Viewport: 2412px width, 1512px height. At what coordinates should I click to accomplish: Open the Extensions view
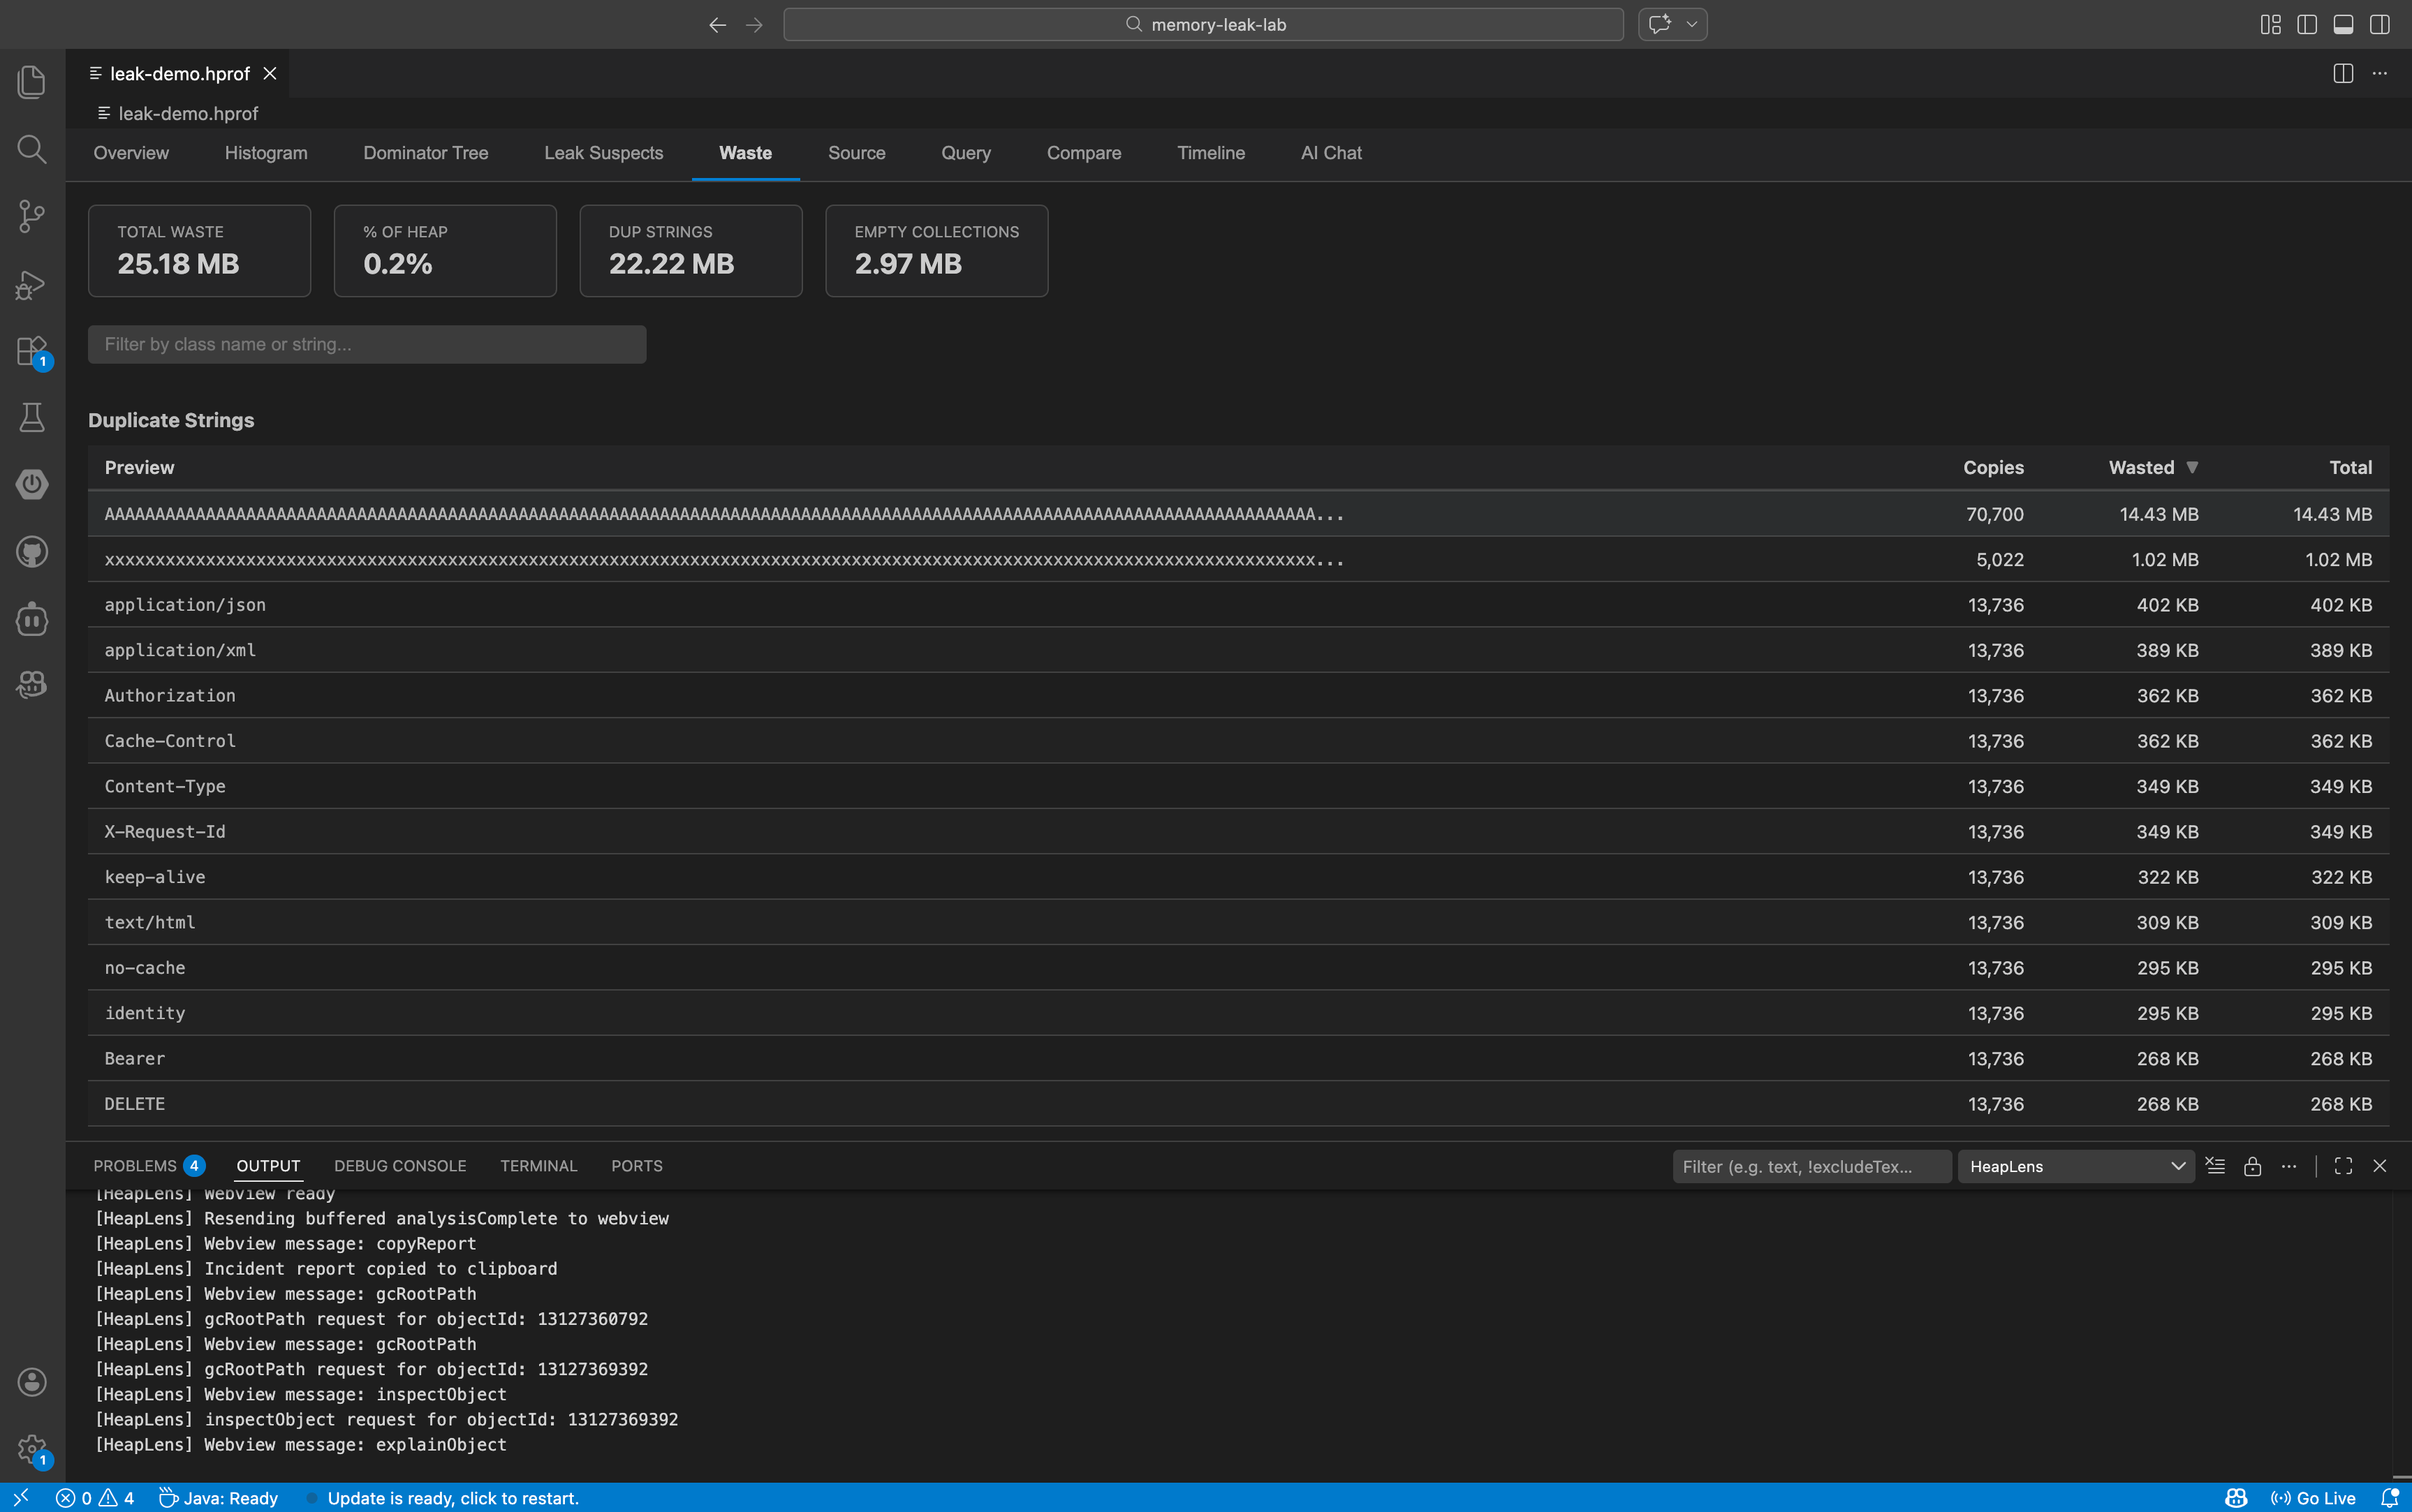pos(32,351)
